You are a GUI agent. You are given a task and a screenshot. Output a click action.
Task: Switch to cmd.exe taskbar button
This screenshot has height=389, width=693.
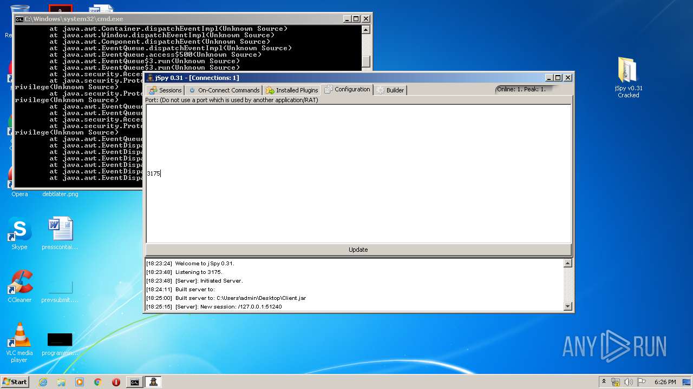coord(134,382)
